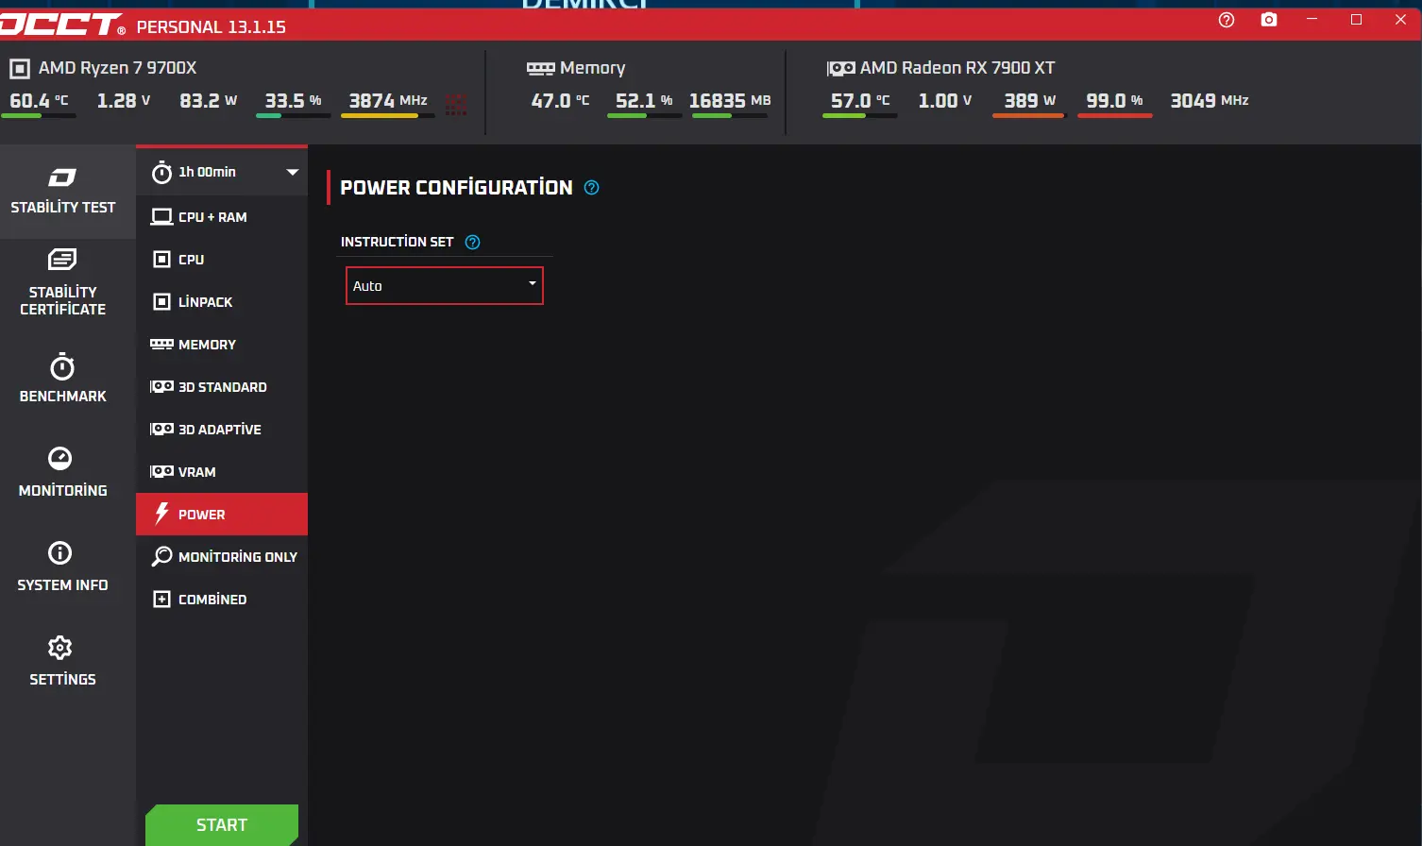Click the GPU frequency value 3049 MHz
This screenshot has height=846, width=1422.
(x=1210, y=101)
